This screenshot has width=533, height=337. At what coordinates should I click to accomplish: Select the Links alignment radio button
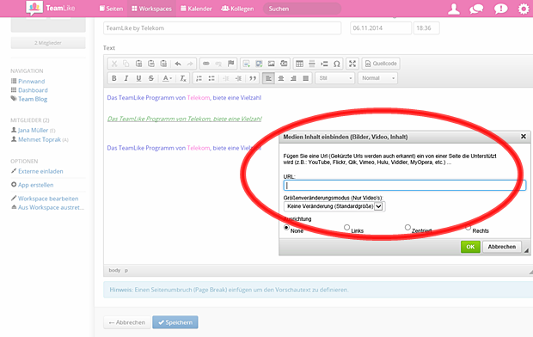346,227
